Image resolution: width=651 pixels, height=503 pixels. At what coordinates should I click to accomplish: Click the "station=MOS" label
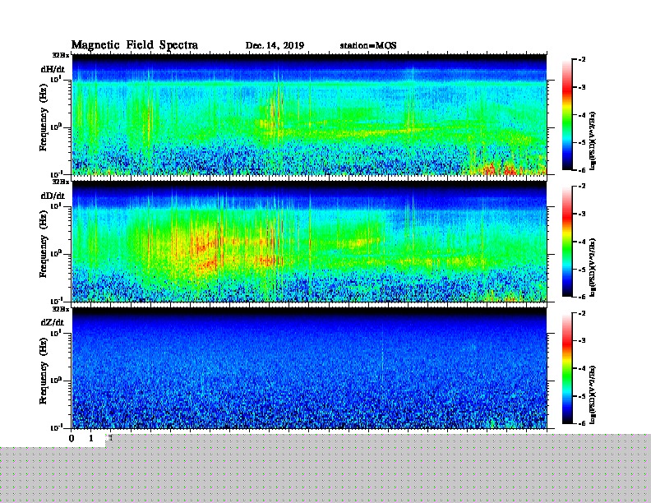tap(368, 46)
